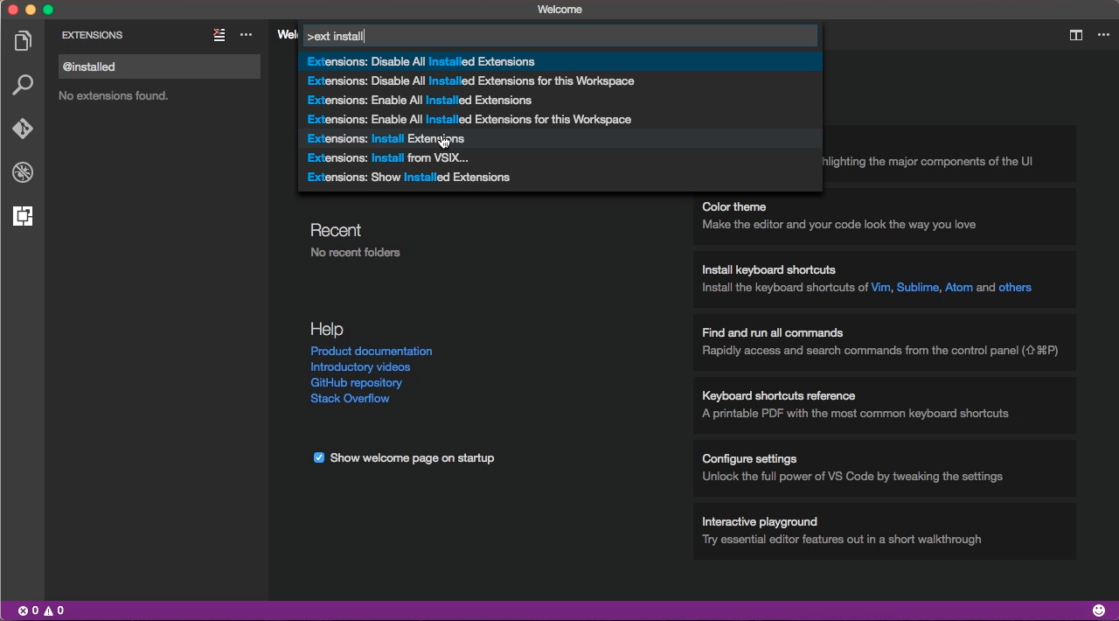Open the Color theme card
The height and width of the screenshot is (621, 1119).
point(885,215)
